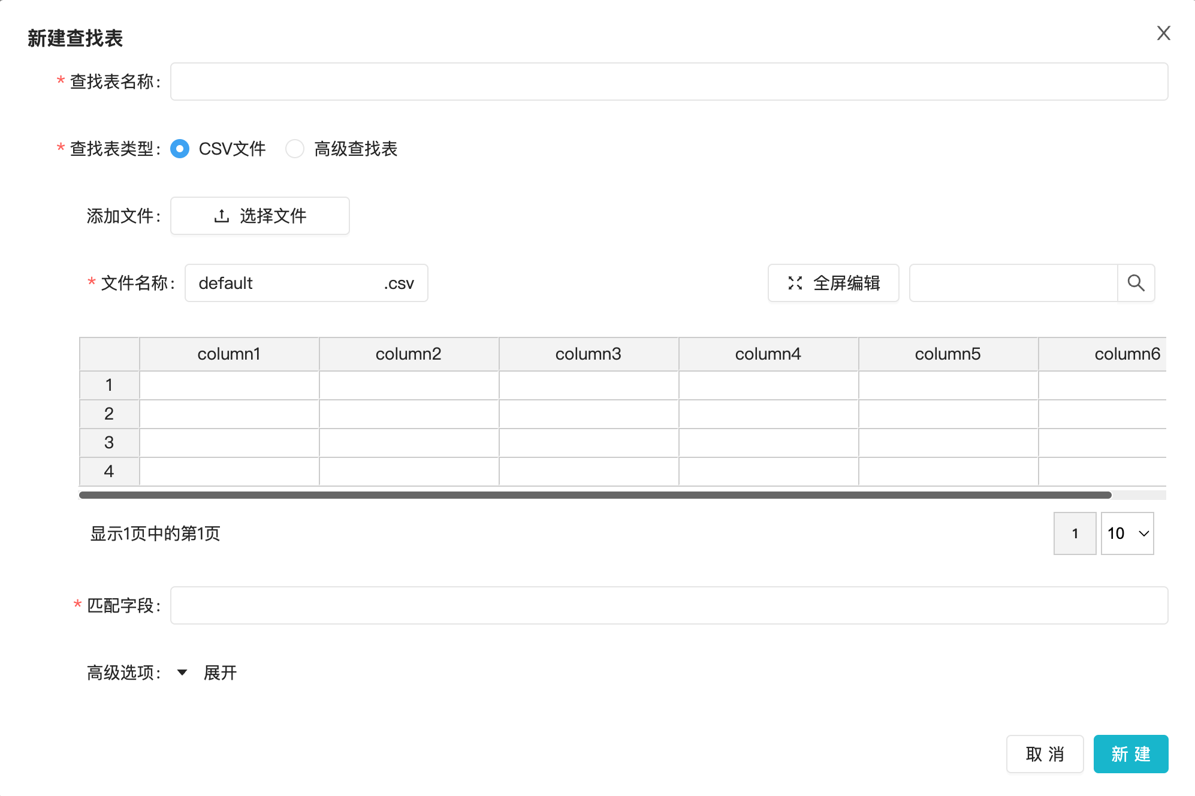Select row header 3
Image resolution: width=1195 pixels, height=796 pixels.
(109, 443)
